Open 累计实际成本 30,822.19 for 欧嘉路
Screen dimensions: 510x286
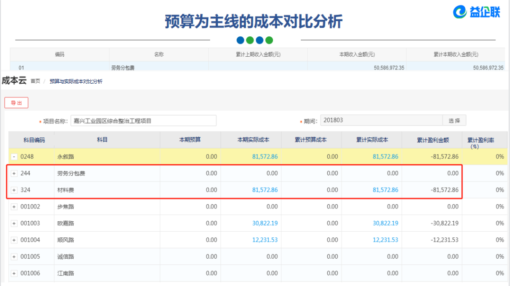385,223
